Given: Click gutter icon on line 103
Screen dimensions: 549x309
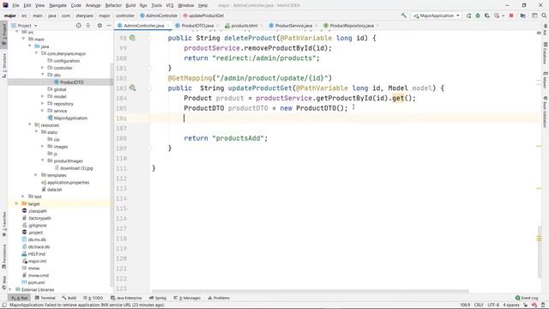Looking at the screenshot, I should (132, 88).
